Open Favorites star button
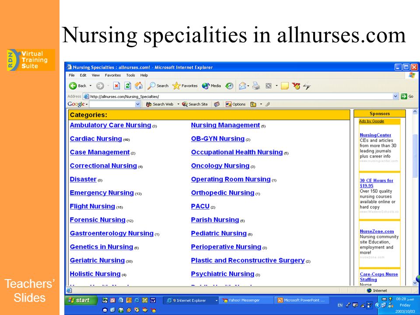 coord(185,86)
